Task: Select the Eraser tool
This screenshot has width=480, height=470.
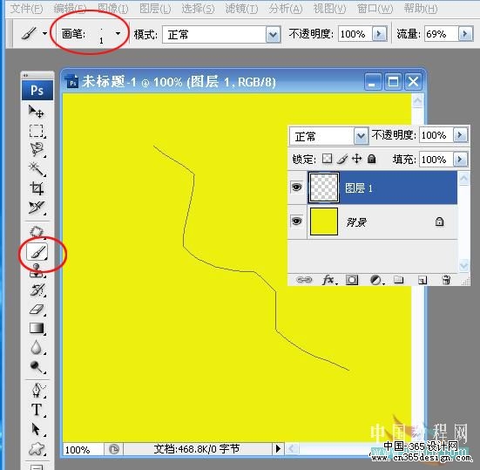Action: pyautogui.click(x=37, y=310)
